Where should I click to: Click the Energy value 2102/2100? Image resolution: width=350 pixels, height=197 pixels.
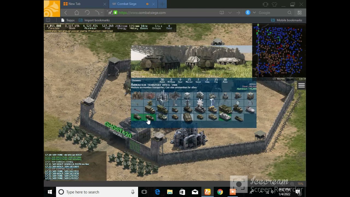coord(121,26)
